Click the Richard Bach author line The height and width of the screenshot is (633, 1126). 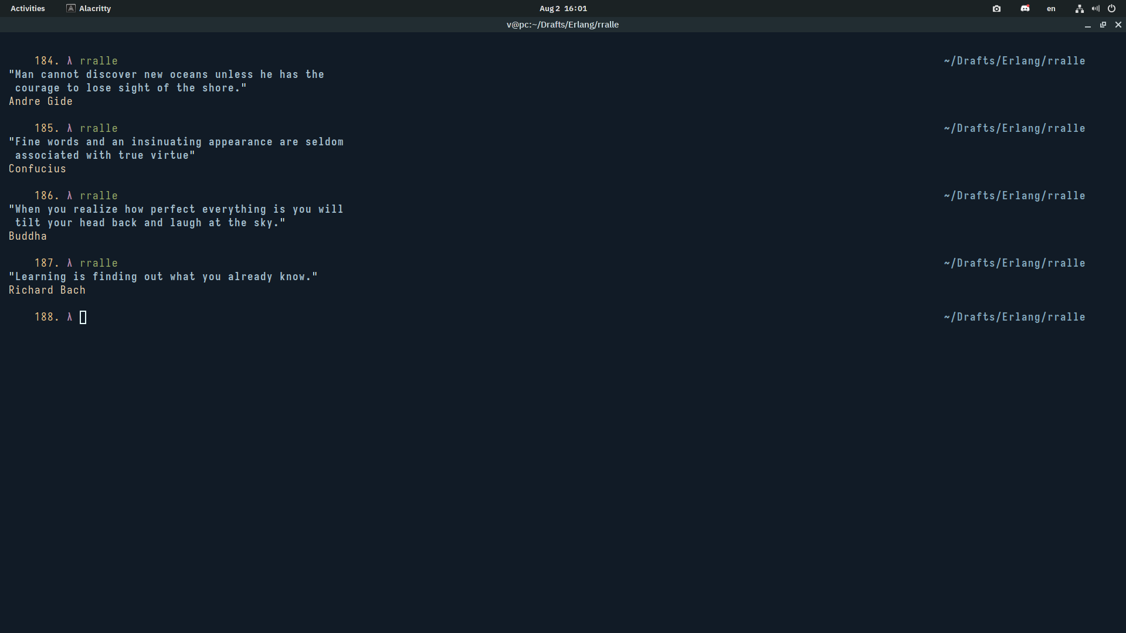tap(47, 290)
